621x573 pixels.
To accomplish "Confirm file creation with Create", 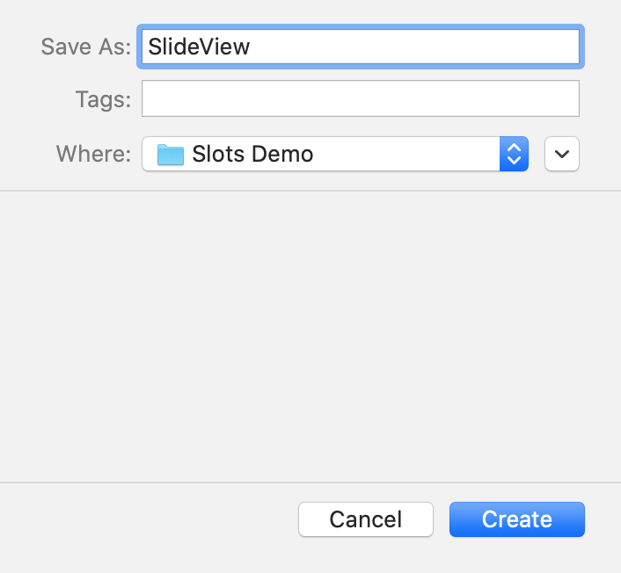I will click(x=517, y=519).
